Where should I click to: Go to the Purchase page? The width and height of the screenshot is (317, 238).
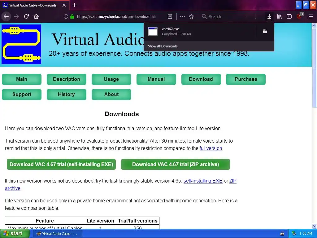pos(246,79)
